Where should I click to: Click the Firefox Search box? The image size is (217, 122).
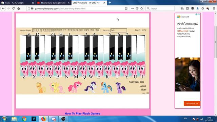click(x=160, y=8)
